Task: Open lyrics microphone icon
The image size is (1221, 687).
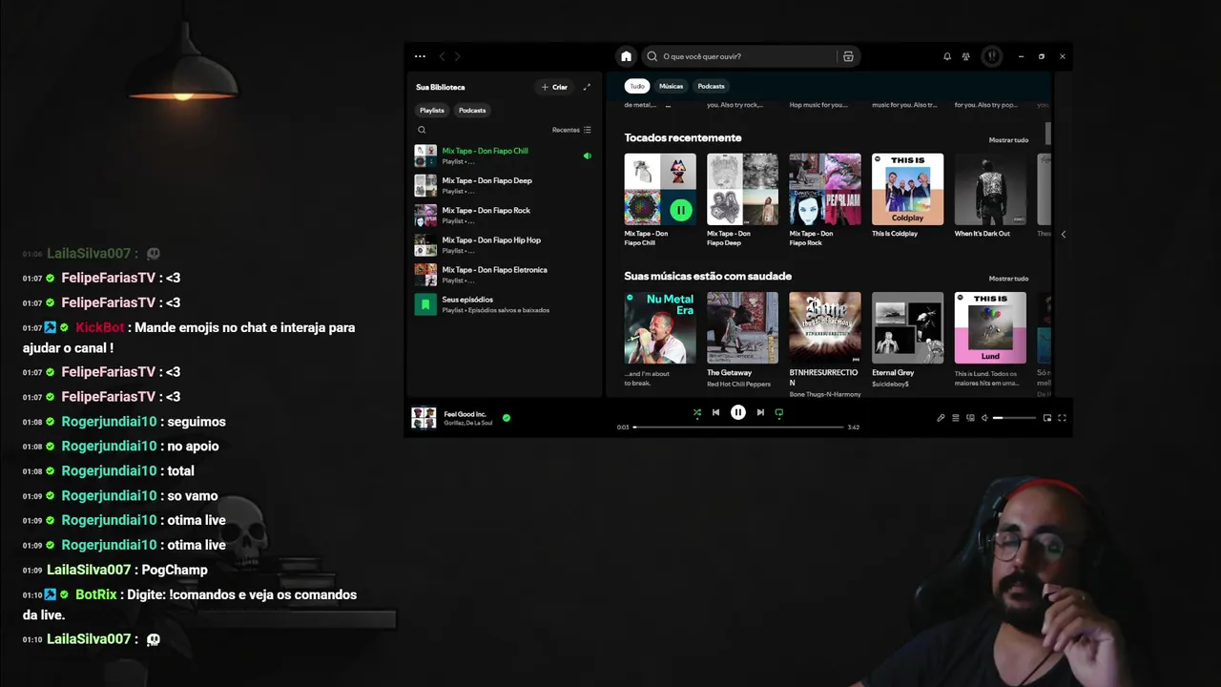Action: point(941,418)
